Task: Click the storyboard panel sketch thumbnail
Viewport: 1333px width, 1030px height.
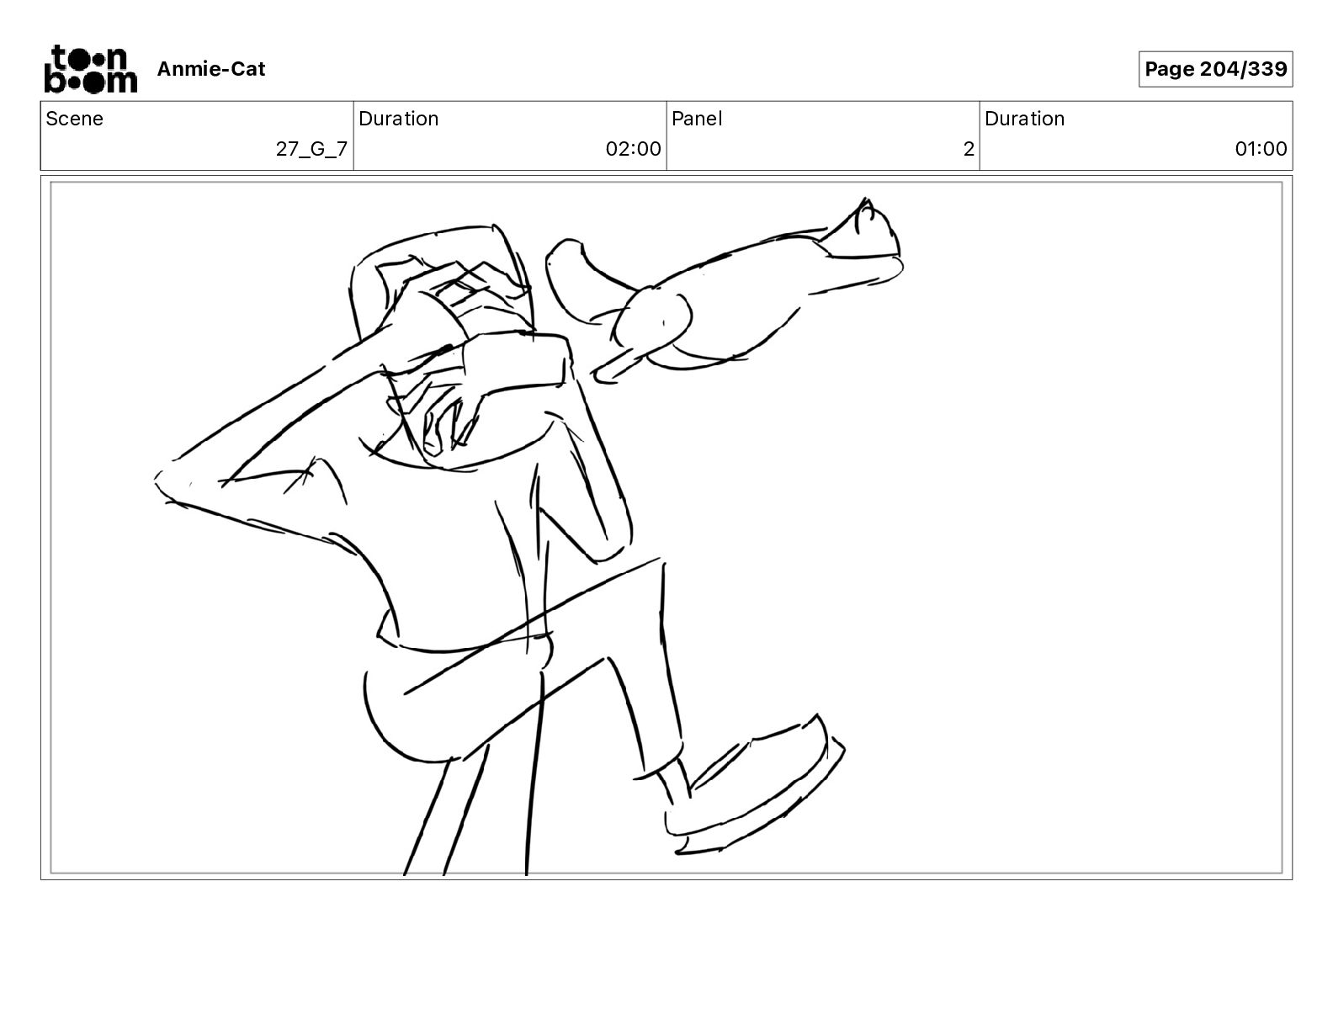Action: click(x=666, y=528)
